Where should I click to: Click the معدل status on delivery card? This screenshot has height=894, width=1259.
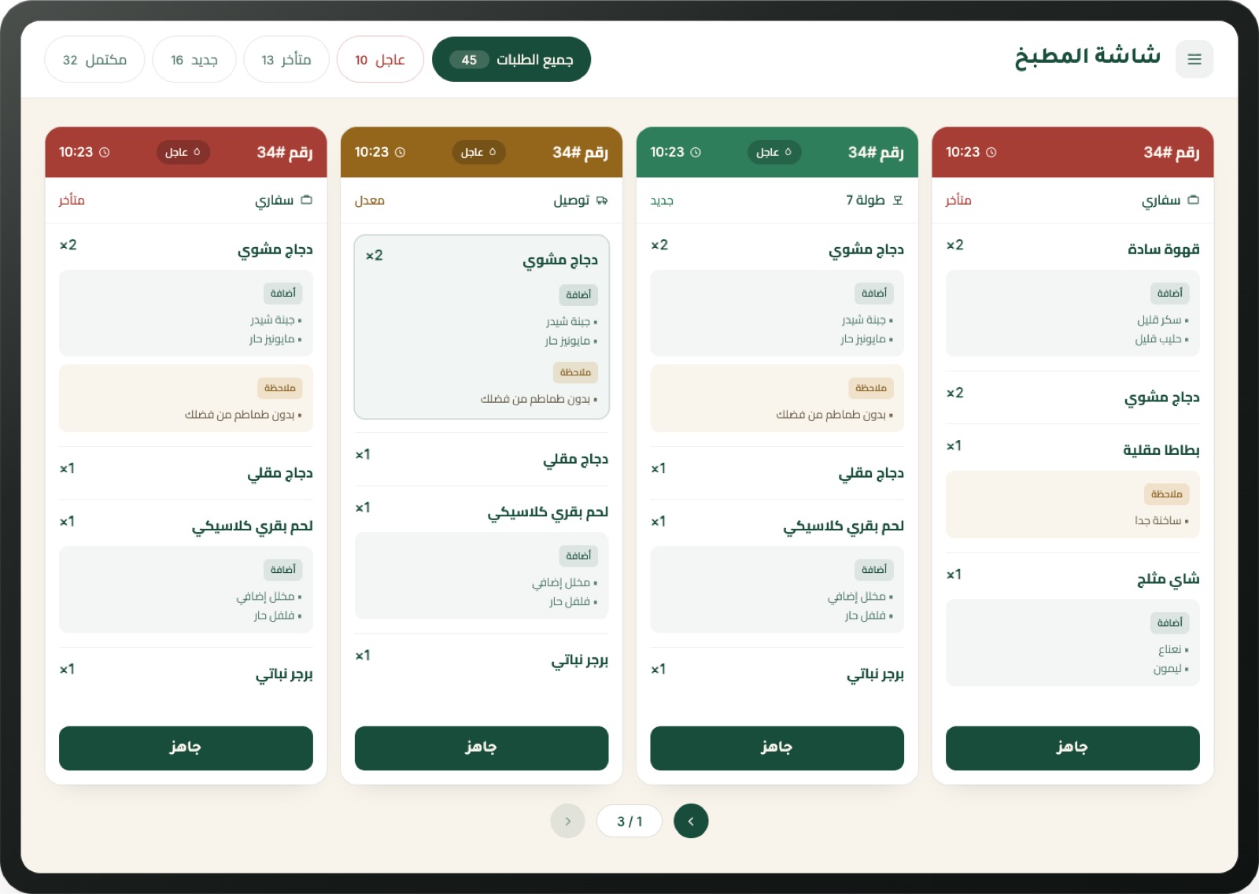pyautogui.click(x=369, y=201)
